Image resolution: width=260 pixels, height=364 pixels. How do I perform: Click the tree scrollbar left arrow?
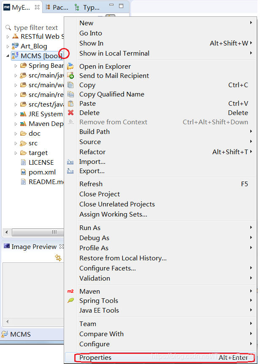point(6,232)
